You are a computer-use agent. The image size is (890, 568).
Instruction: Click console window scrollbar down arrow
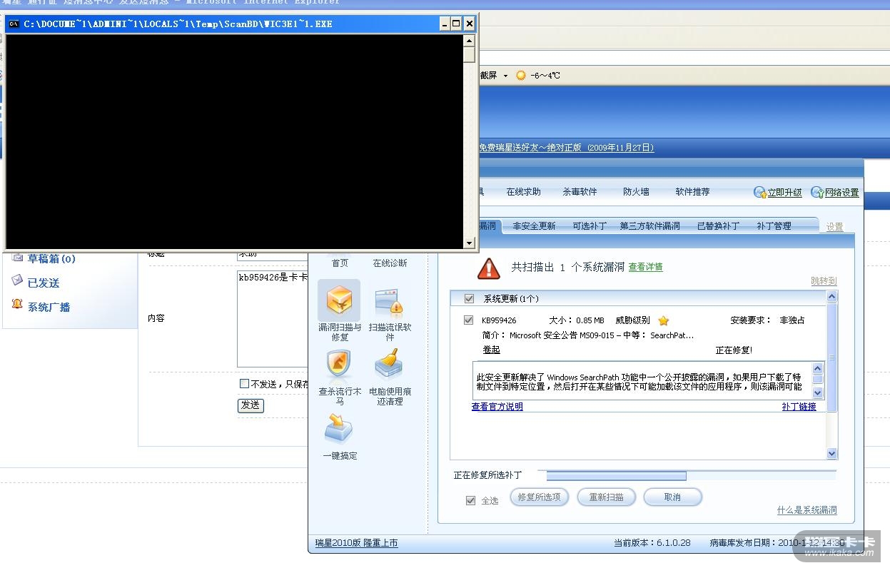point(469,243)
